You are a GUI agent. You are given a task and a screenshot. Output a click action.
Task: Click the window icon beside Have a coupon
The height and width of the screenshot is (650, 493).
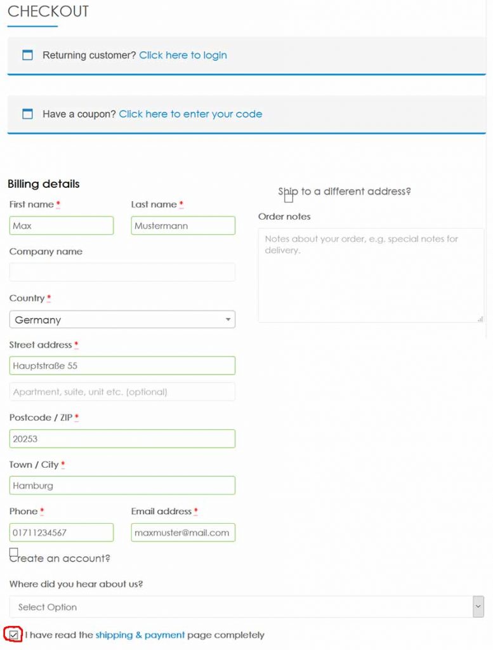click(27, 114)
